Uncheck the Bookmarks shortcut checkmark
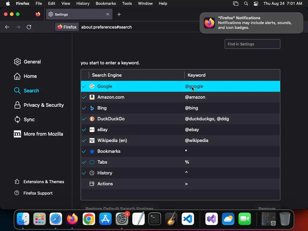Image resolution: width=308 pixels, height=231 pixels. coord(84,151)
